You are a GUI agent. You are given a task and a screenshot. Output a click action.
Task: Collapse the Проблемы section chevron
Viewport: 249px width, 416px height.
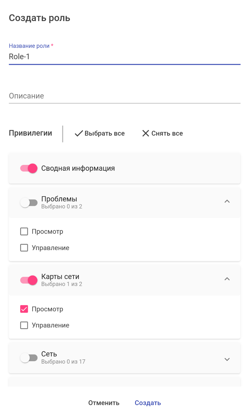click(x=227, y=201)
